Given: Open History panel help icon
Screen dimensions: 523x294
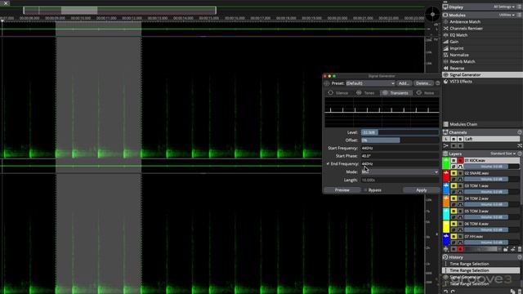Looking at the screenshot, I should [520, 257].
